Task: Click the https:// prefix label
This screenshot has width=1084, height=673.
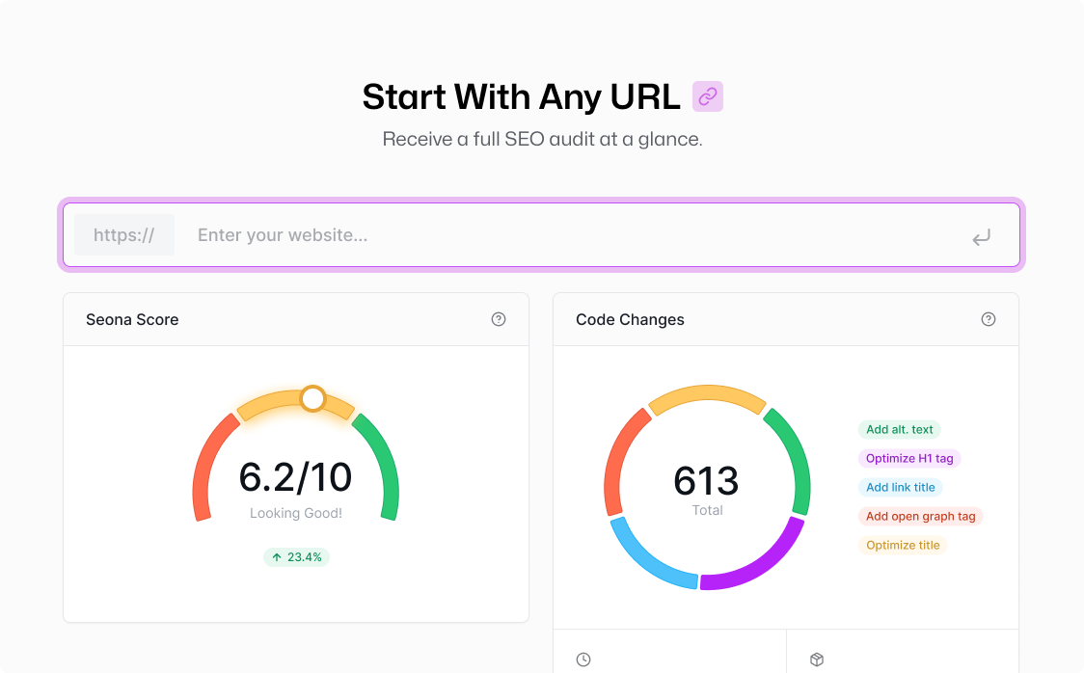Action: point(123,235)
